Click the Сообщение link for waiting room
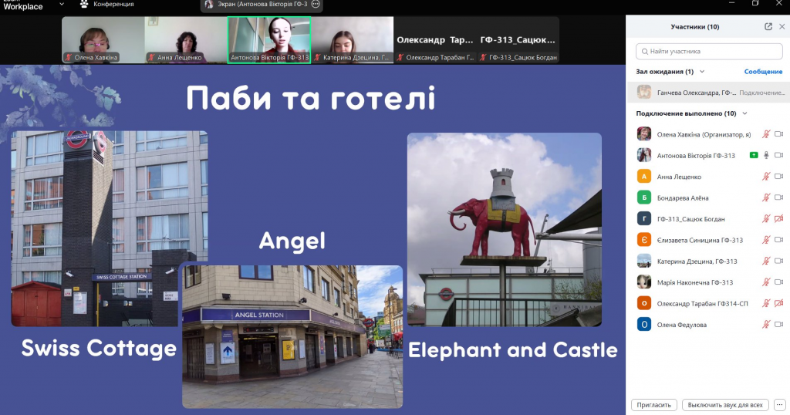This screenshot has height=415, width=790. coord(763,72)
